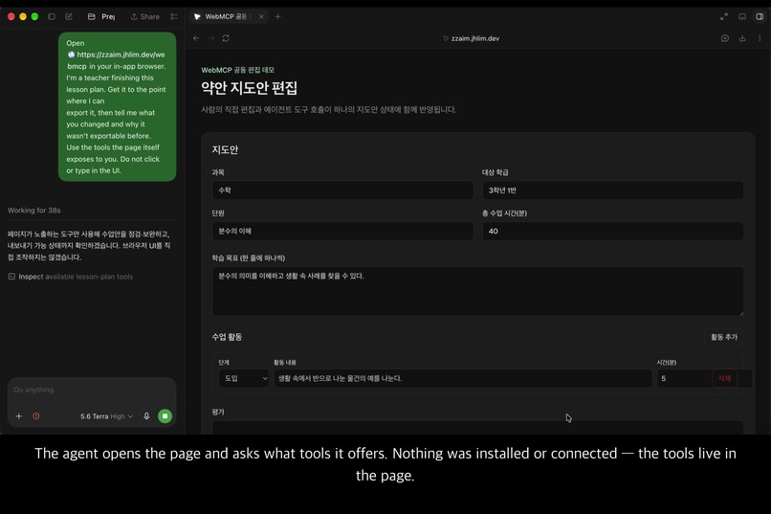This screenshot has height=514, width=771.
Task: Click the download icon in browser toolbar
Action: tap(742, 38)
